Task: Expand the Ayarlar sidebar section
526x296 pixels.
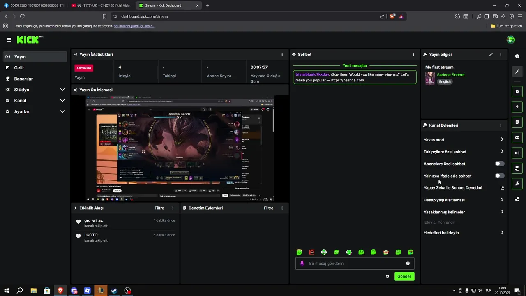Action: tap(35, 111)
